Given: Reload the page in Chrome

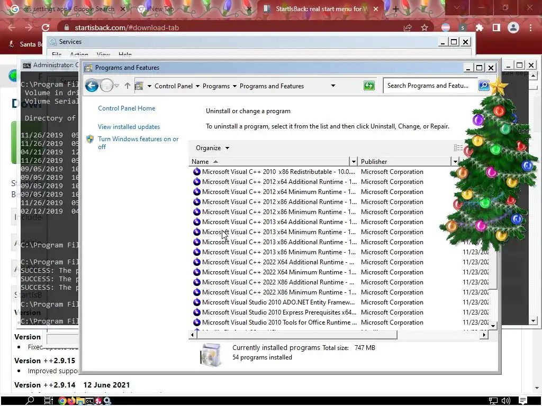Looking at the screenshot, I should (46, 27).
